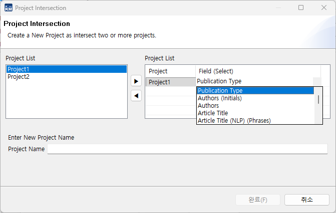Close the Project Intersection dialog

point(323,8)
